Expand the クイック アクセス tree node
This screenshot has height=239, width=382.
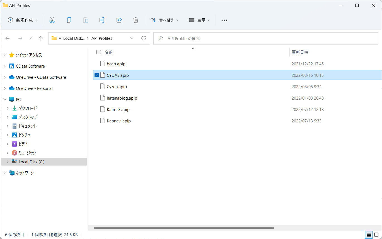click(5, 55)
